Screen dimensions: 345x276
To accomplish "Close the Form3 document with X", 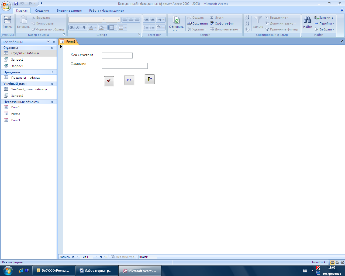I will coord(342,42).
